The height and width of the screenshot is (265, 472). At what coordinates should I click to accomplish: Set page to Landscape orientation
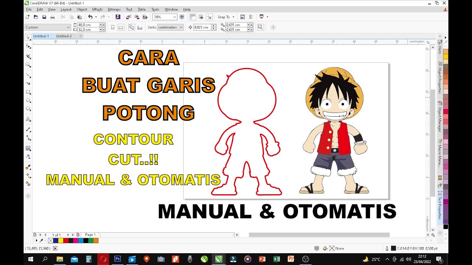click(121, 27)
